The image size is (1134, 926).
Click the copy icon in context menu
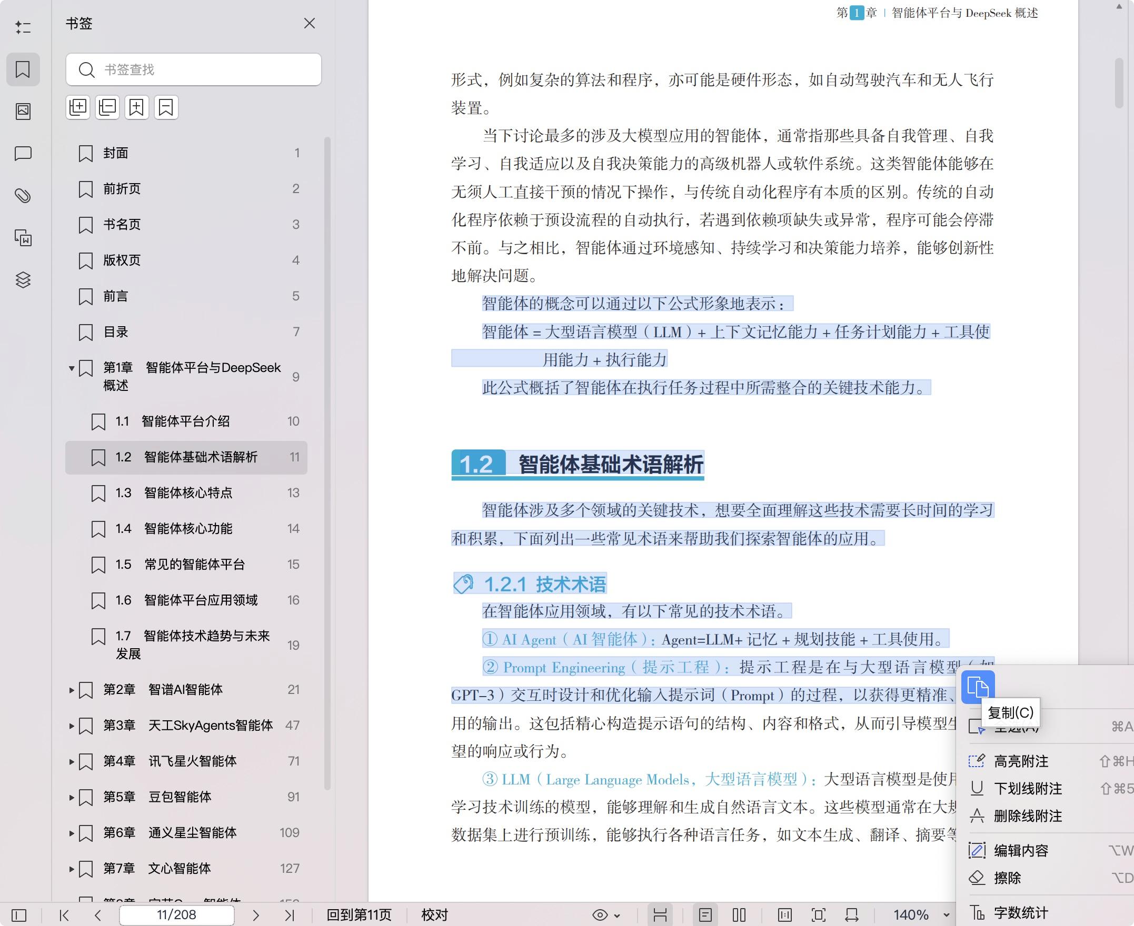coord(978,687)
